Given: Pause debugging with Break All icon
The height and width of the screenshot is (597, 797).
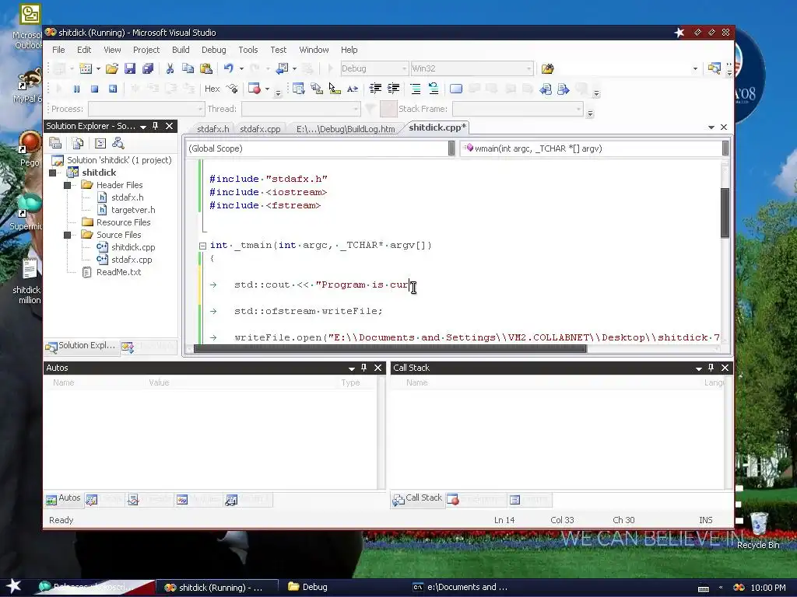Looking at the screenshot, I should 77,89.
